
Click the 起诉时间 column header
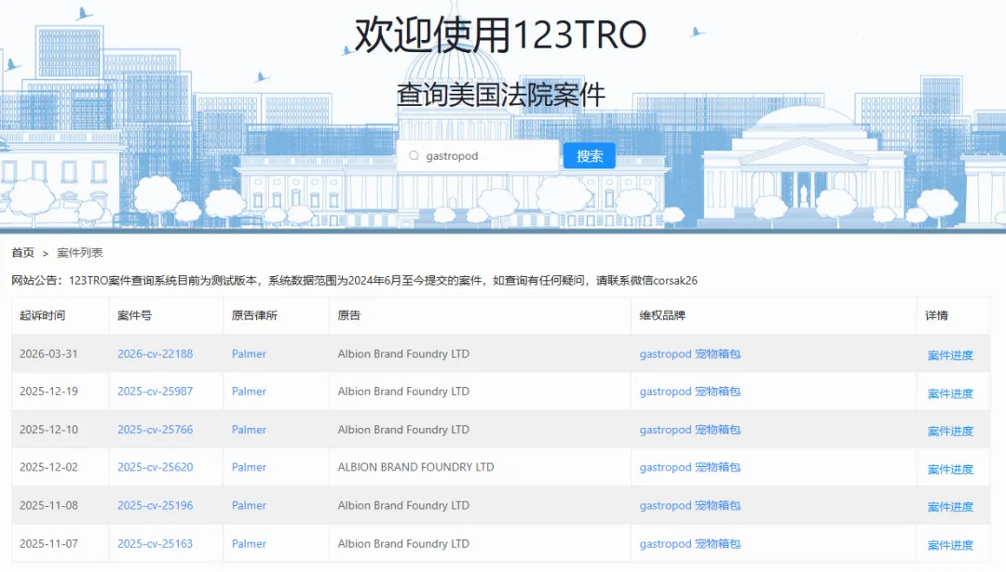[43, 315]
